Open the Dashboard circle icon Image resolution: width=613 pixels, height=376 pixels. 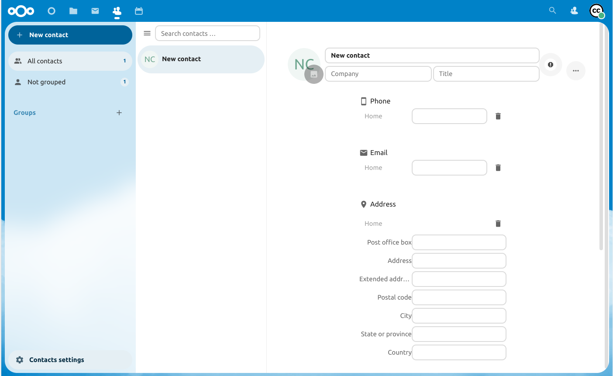pyautogui.click(x=52, y=11)
